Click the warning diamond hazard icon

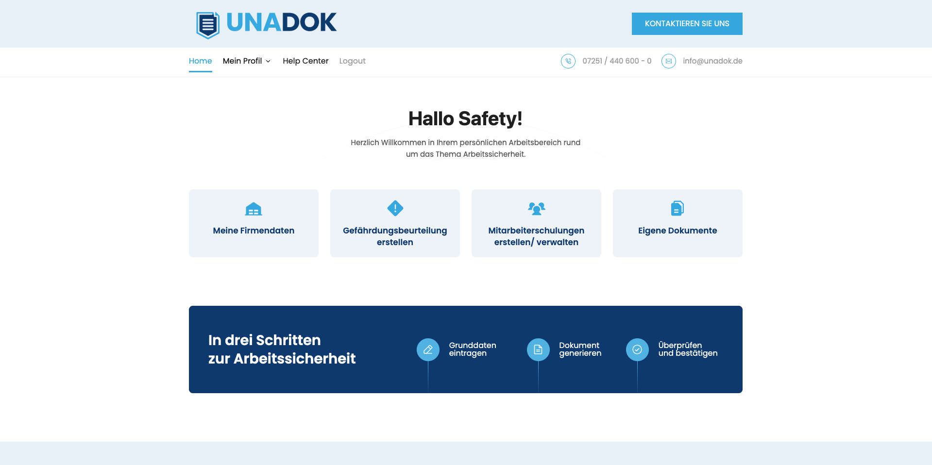[395, 208]
